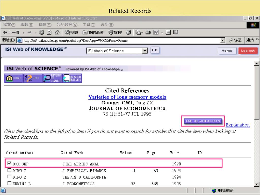Click the RETURN TO SEARCH button
Screen dimensions: 260x195
point(53,78)
